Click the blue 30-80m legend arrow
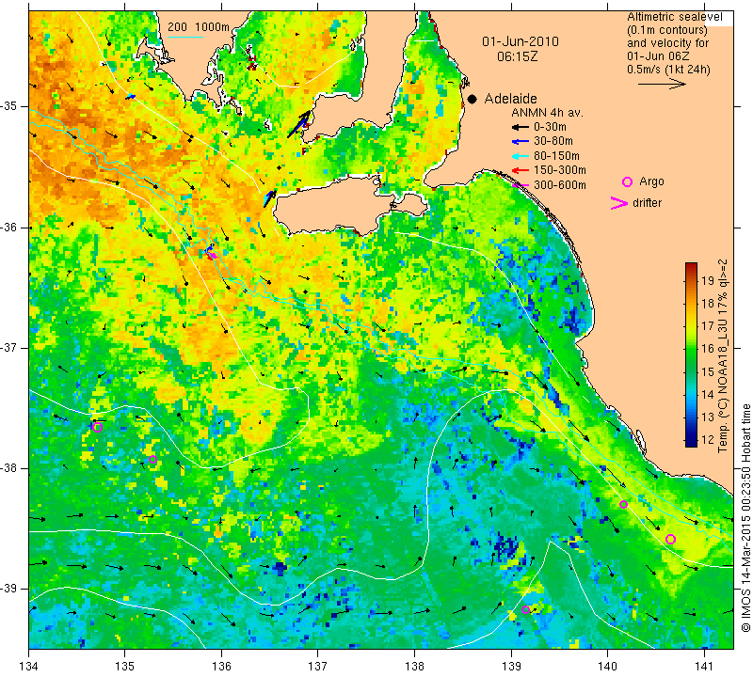Screen dimensions: 753x677 [521, 142]
